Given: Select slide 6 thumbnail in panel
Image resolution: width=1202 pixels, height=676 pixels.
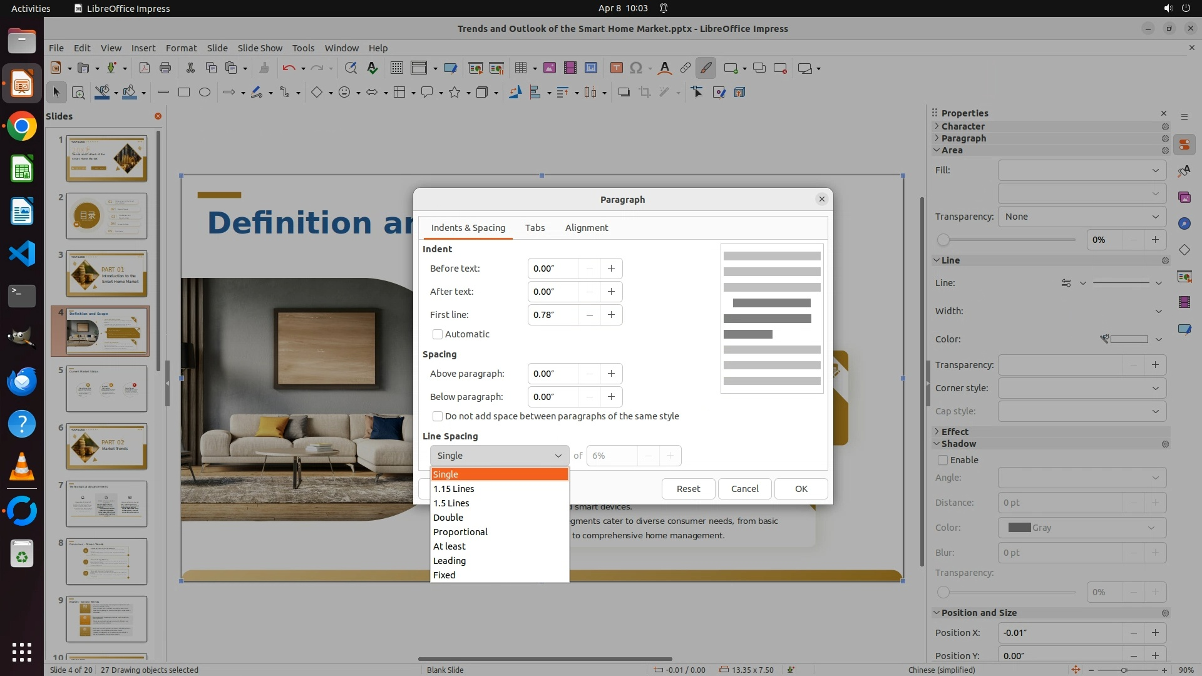Looking at the screenshot, I should (x=106, y=446).
